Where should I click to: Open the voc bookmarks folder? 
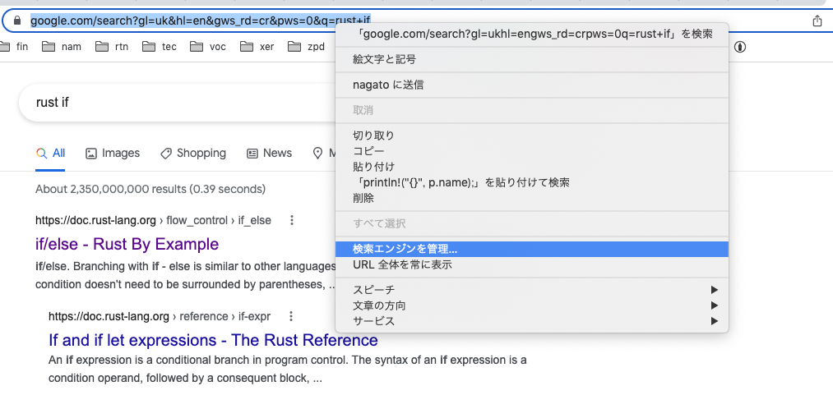point(208,47)
